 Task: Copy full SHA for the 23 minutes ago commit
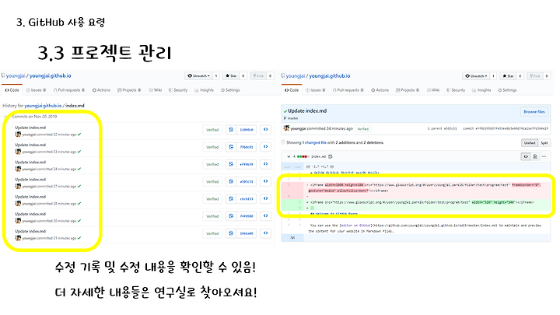tap(231, 147)
